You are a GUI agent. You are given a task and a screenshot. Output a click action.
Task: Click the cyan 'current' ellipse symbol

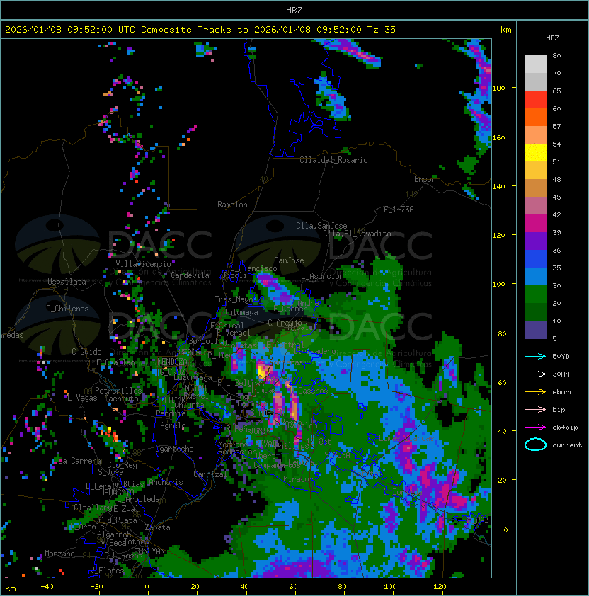[535, 445]
